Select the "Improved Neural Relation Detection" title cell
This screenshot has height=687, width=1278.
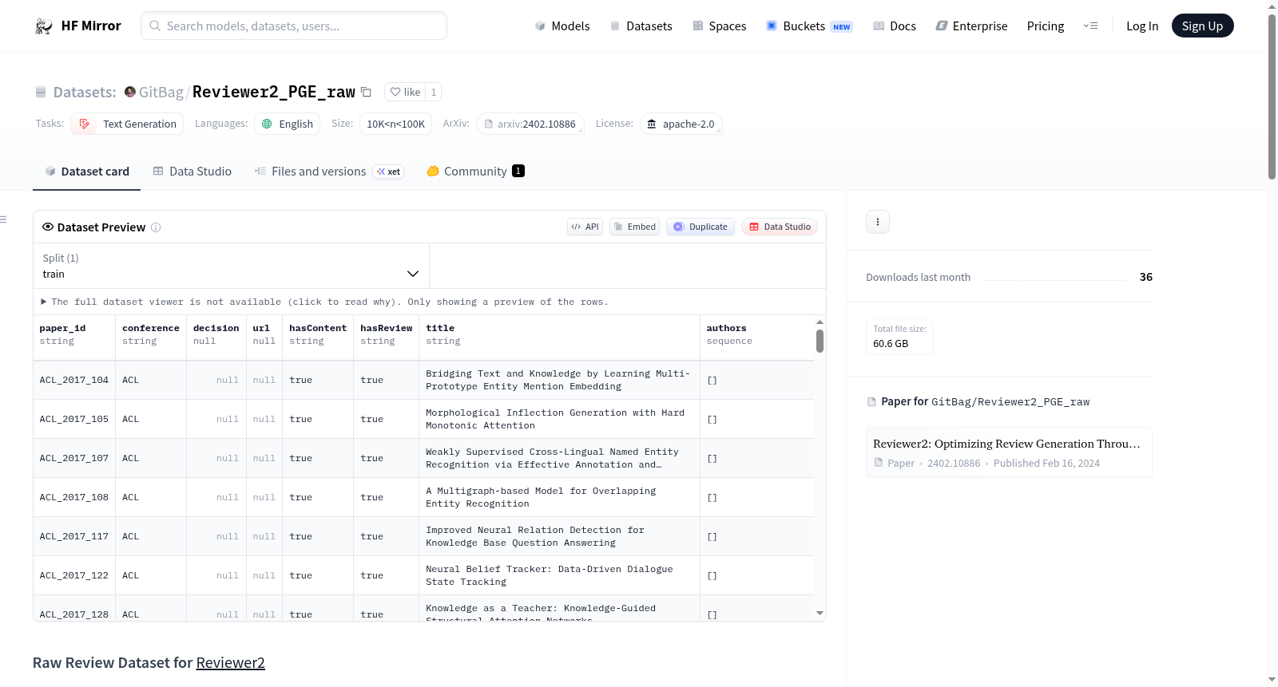tap(559, 536)
